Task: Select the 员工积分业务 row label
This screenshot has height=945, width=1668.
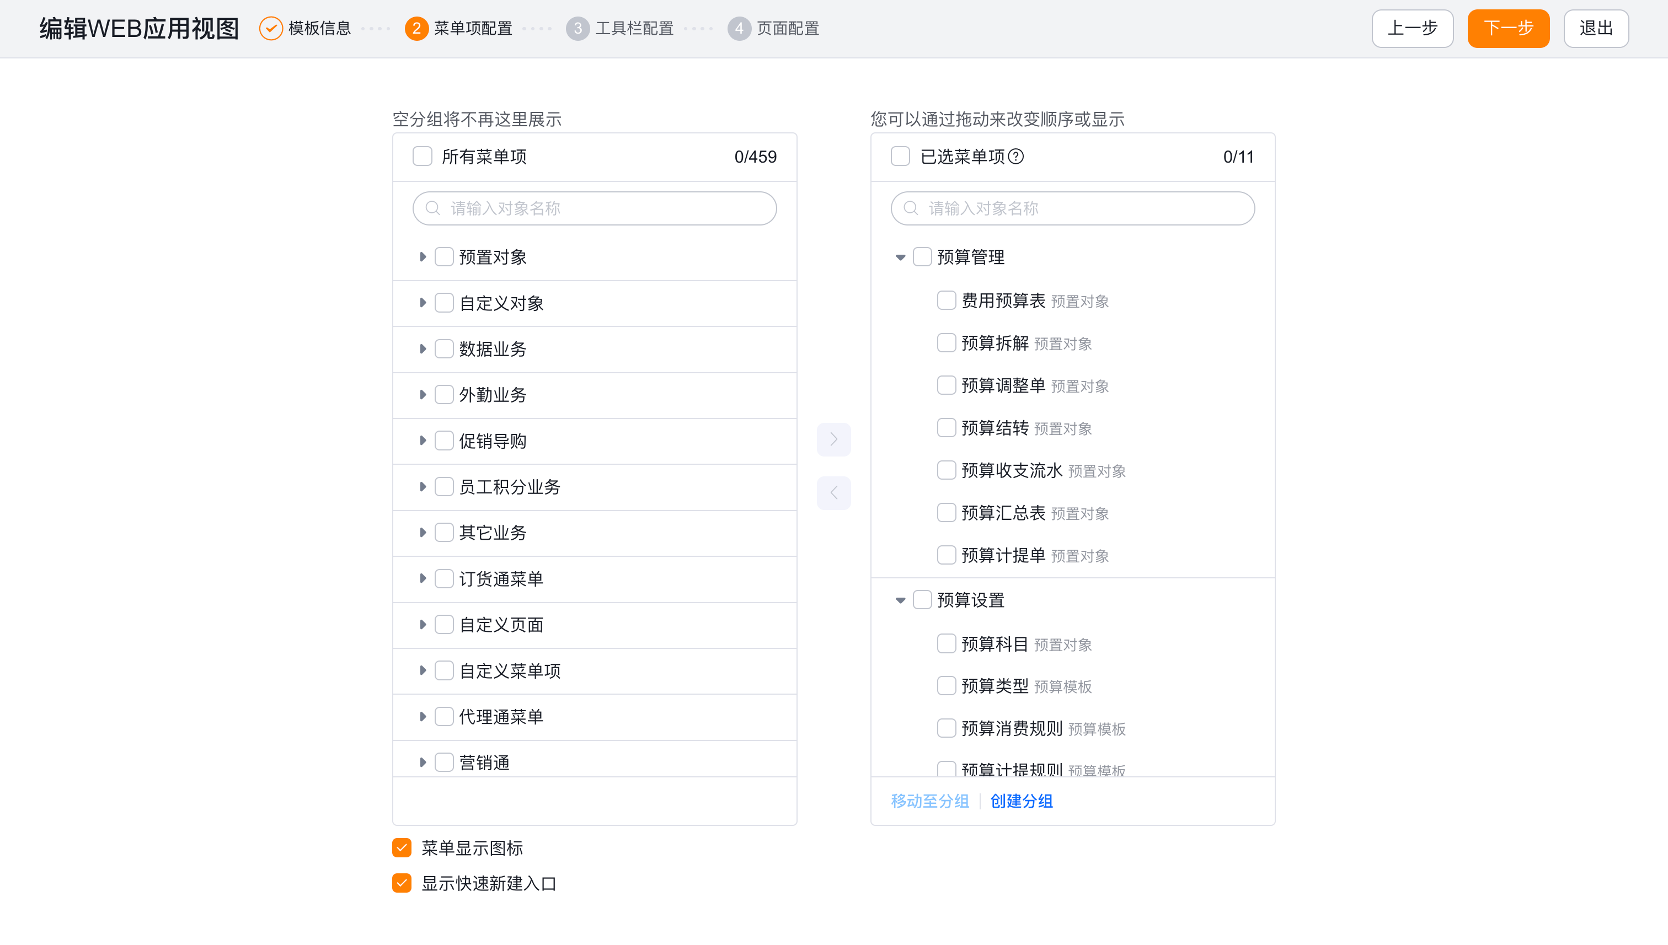Action: 510,487
